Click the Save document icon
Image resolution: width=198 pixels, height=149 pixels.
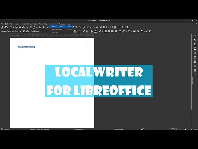coord(11,27)
